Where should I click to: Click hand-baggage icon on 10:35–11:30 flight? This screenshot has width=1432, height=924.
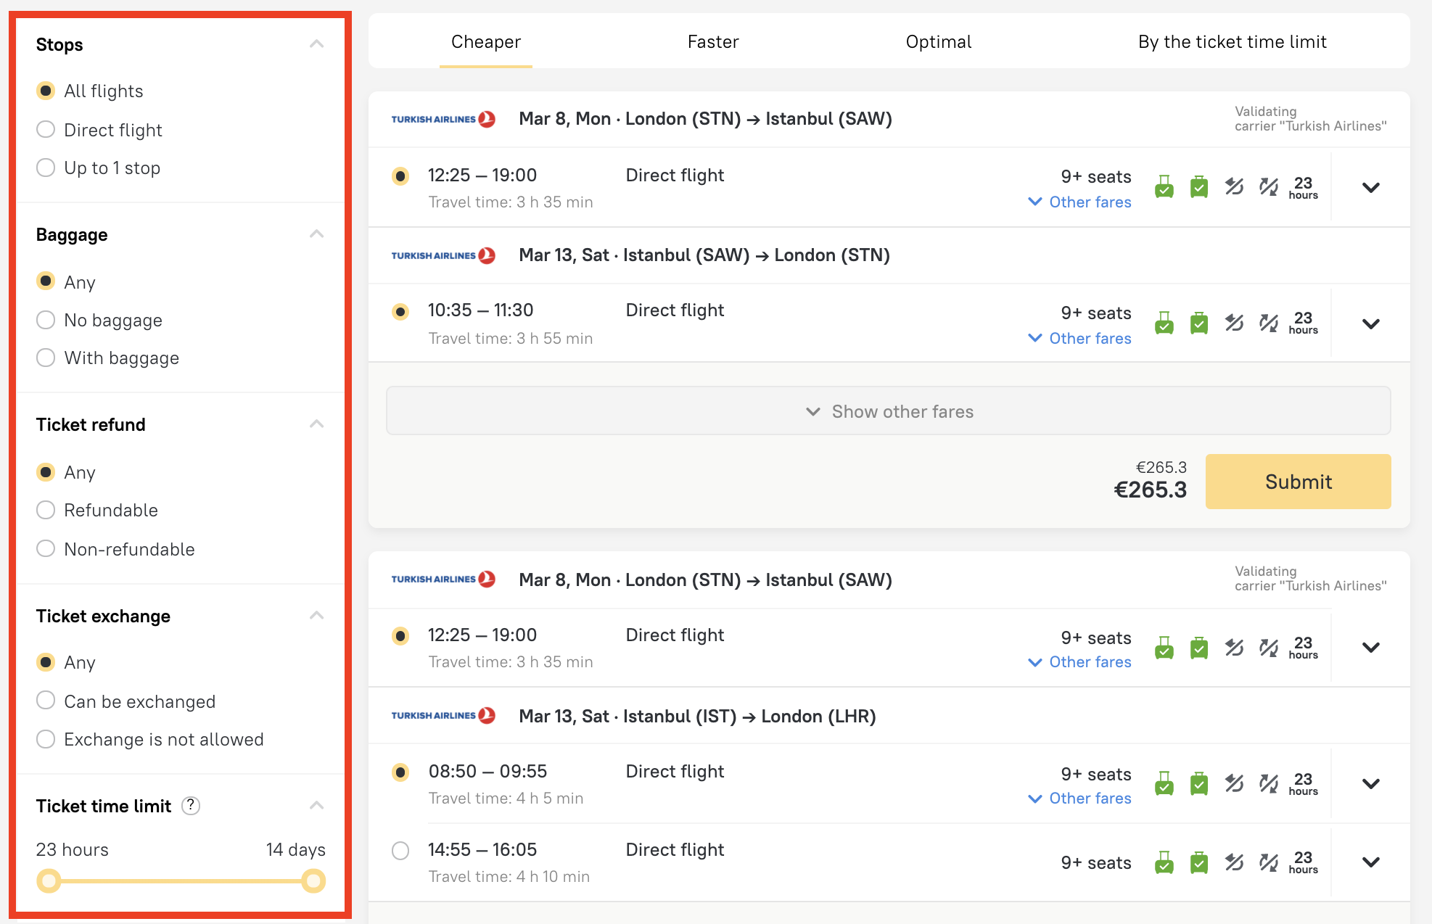pyautogui.click(x=1164, y=323)
